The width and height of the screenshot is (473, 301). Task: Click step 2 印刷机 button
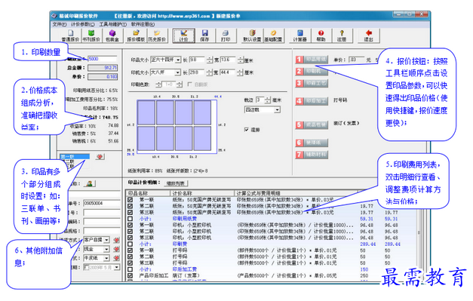pos(312,71)
